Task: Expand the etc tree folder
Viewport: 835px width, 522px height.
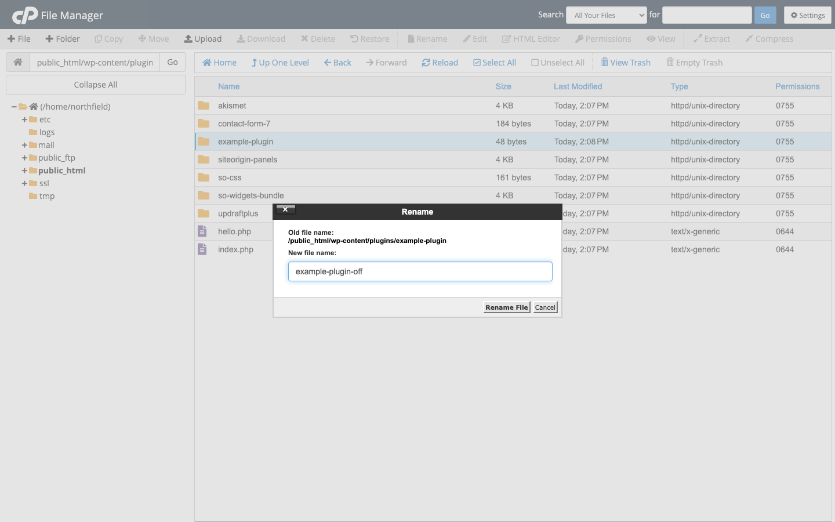Action: [x=24, y=119]
